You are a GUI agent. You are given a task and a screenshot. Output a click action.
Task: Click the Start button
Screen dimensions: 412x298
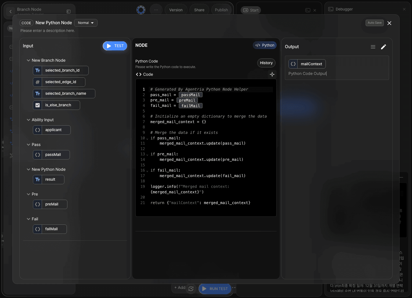pyautogui.click(x=251, y=10)
